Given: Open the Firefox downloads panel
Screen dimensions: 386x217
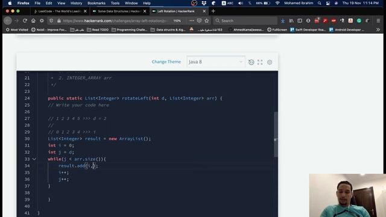Looking at the screenshot, I should tap(283, 21).
